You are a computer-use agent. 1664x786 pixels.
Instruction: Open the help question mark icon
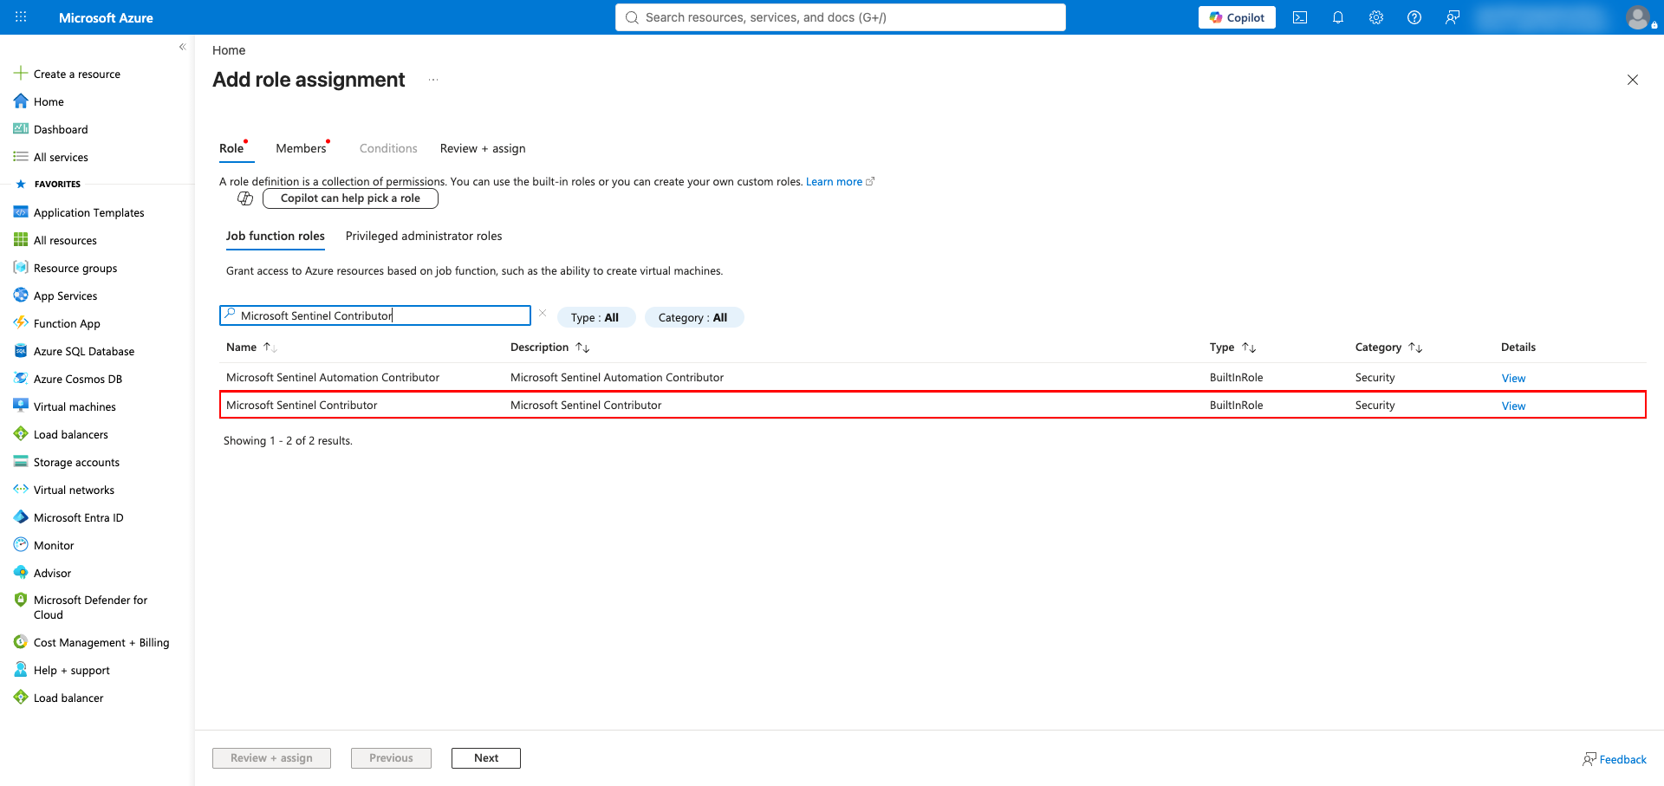coord(1414,17)
